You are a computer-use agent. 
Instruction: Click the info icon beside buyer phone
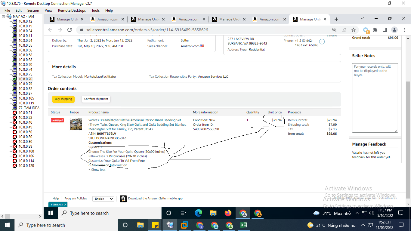coord(322,42)
